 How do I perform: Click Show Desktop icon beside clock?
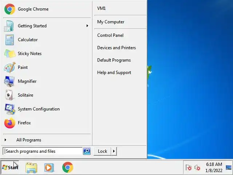229,168
